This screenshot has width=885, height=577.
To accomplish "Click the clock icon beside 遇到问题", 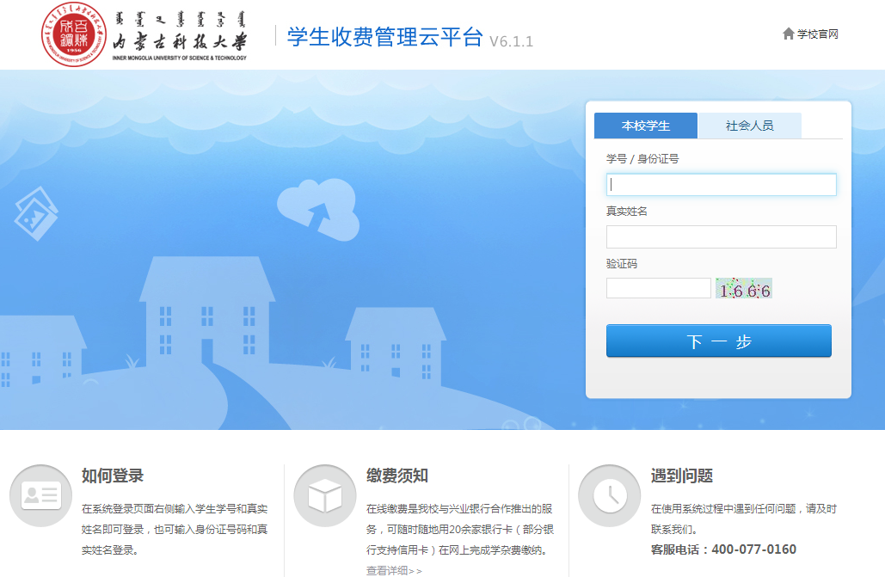I will [x=609, y=495].
